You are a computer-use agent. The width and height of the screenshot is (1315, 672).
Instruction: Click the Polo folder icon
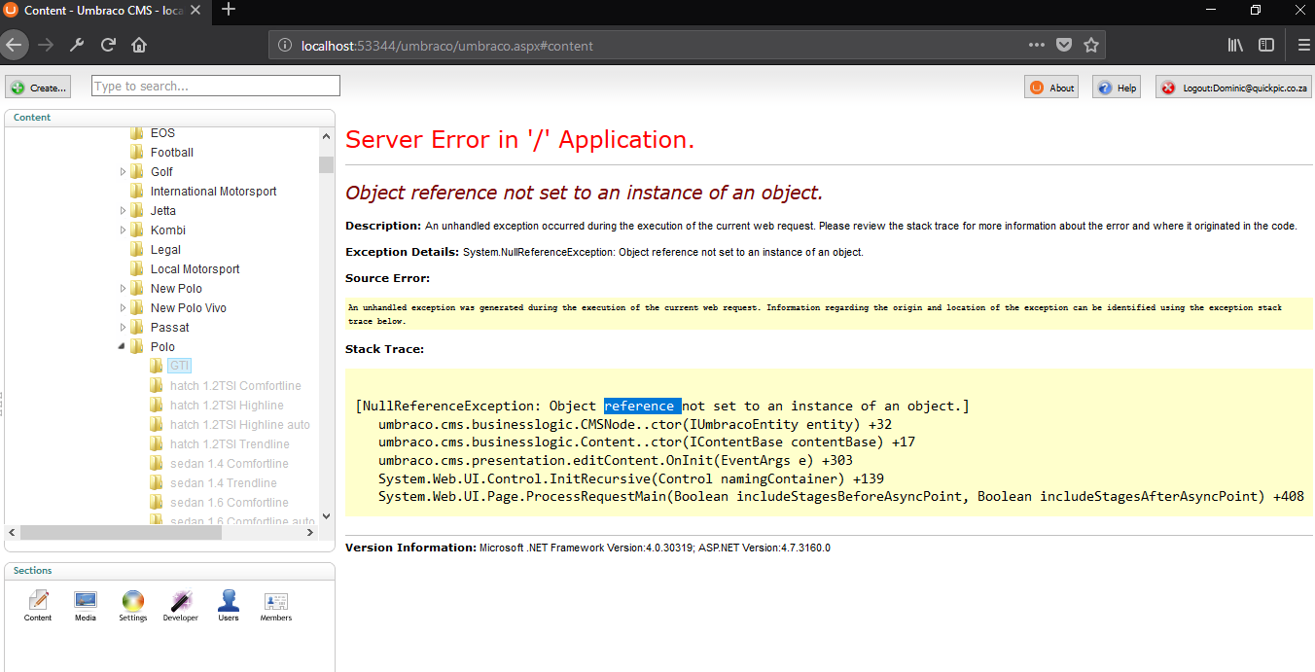[137, 346]
